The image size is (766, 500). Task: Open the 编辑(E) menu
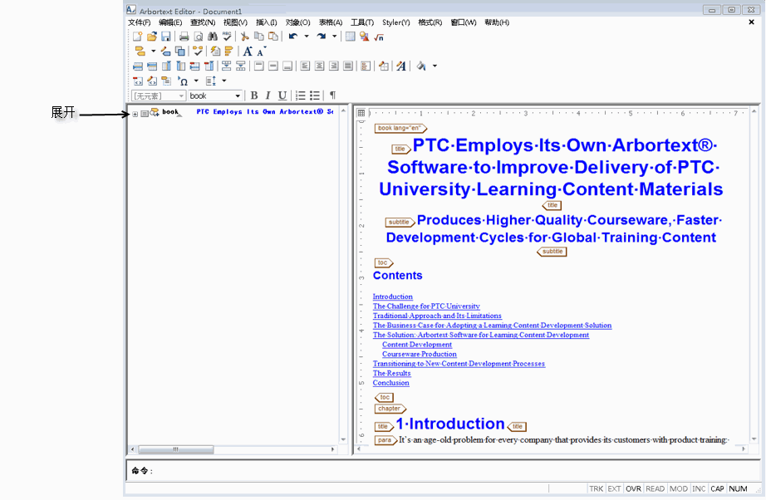[170, 22]
